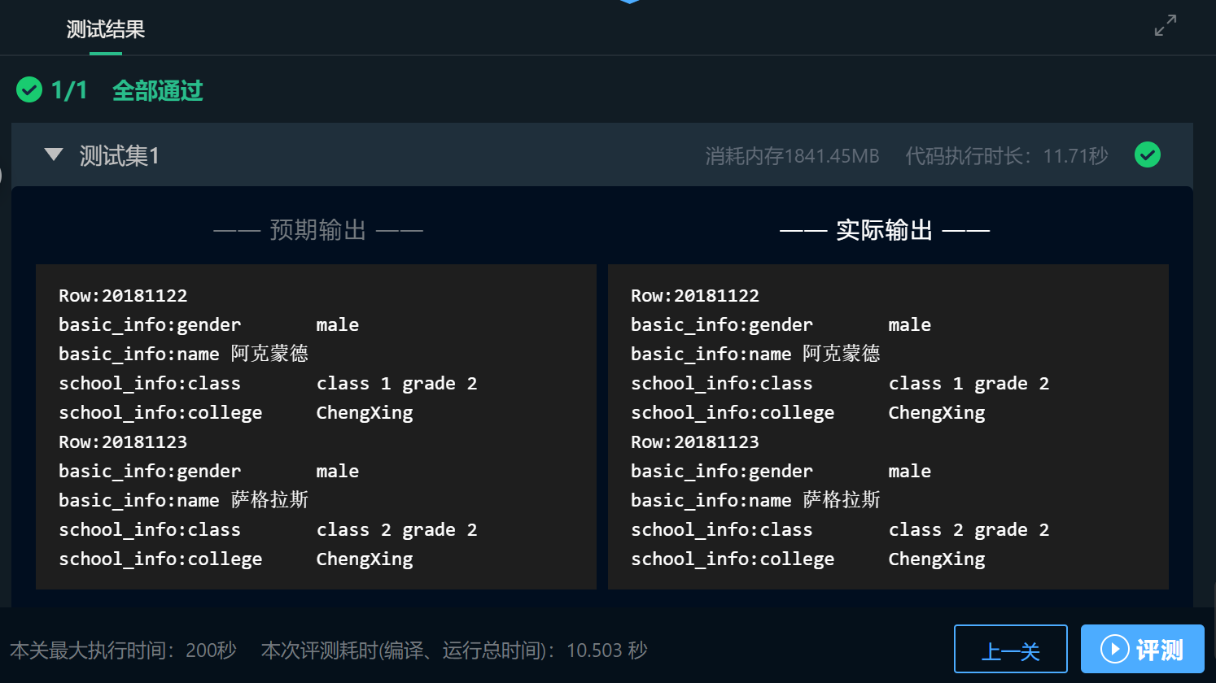The image size is (1216, 683).
Task: Select the 1/1 pass count text
Action: [x=69, y=90]
